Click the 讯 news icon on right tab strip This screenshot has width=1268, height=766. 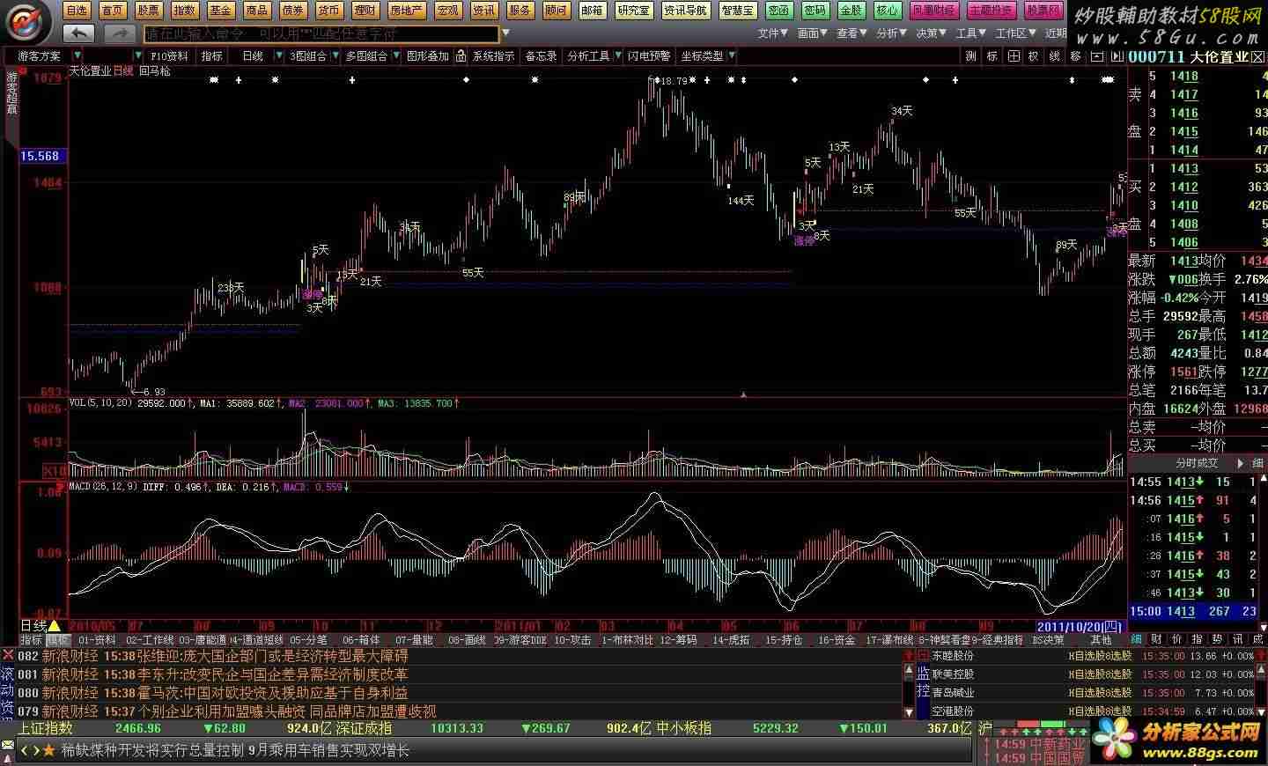(1237, 639)
